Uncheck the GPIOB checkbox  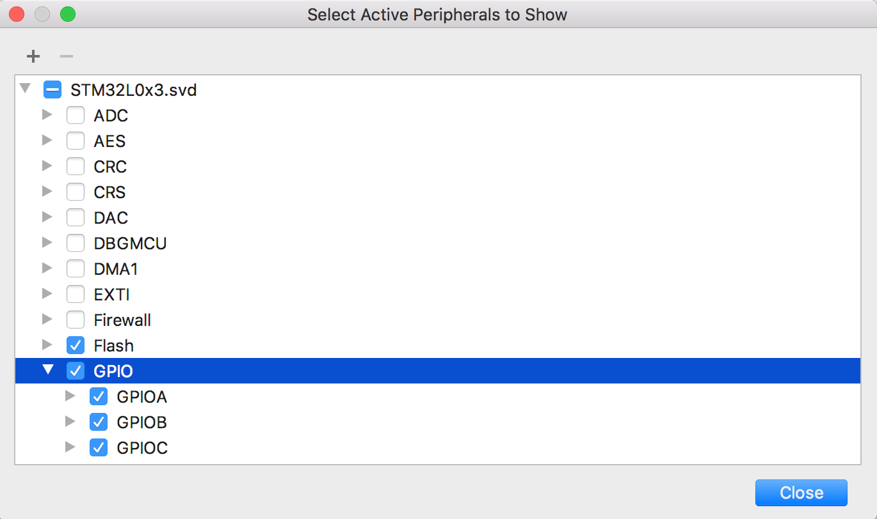tap(99, 422)
